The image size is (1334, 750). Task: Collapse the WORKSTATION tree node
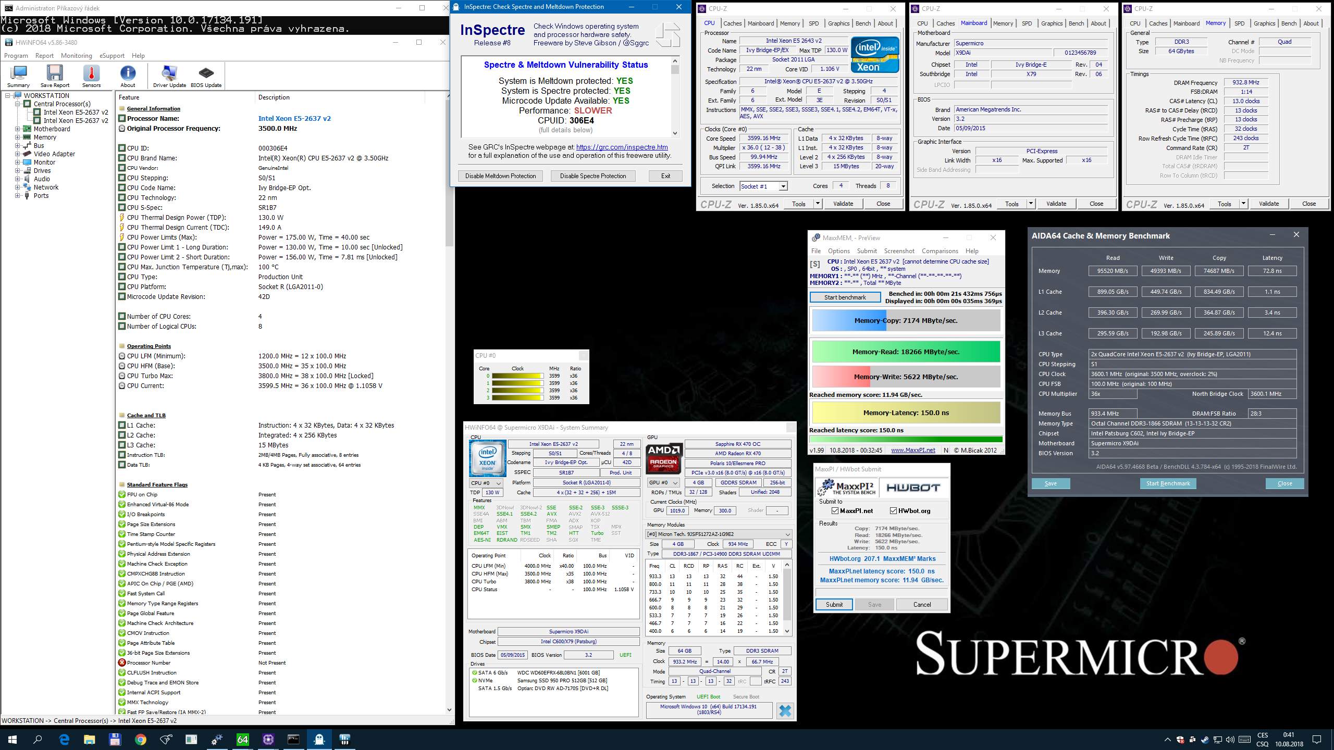[8, 96]
